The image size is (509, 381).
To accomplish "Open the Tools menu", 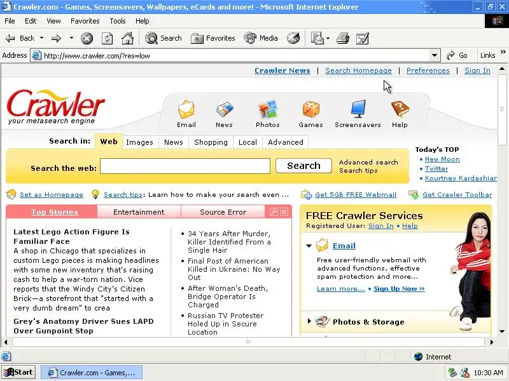I will click(118, 21).
